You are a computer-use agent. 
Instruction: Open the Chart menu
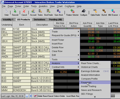[60, 6]
